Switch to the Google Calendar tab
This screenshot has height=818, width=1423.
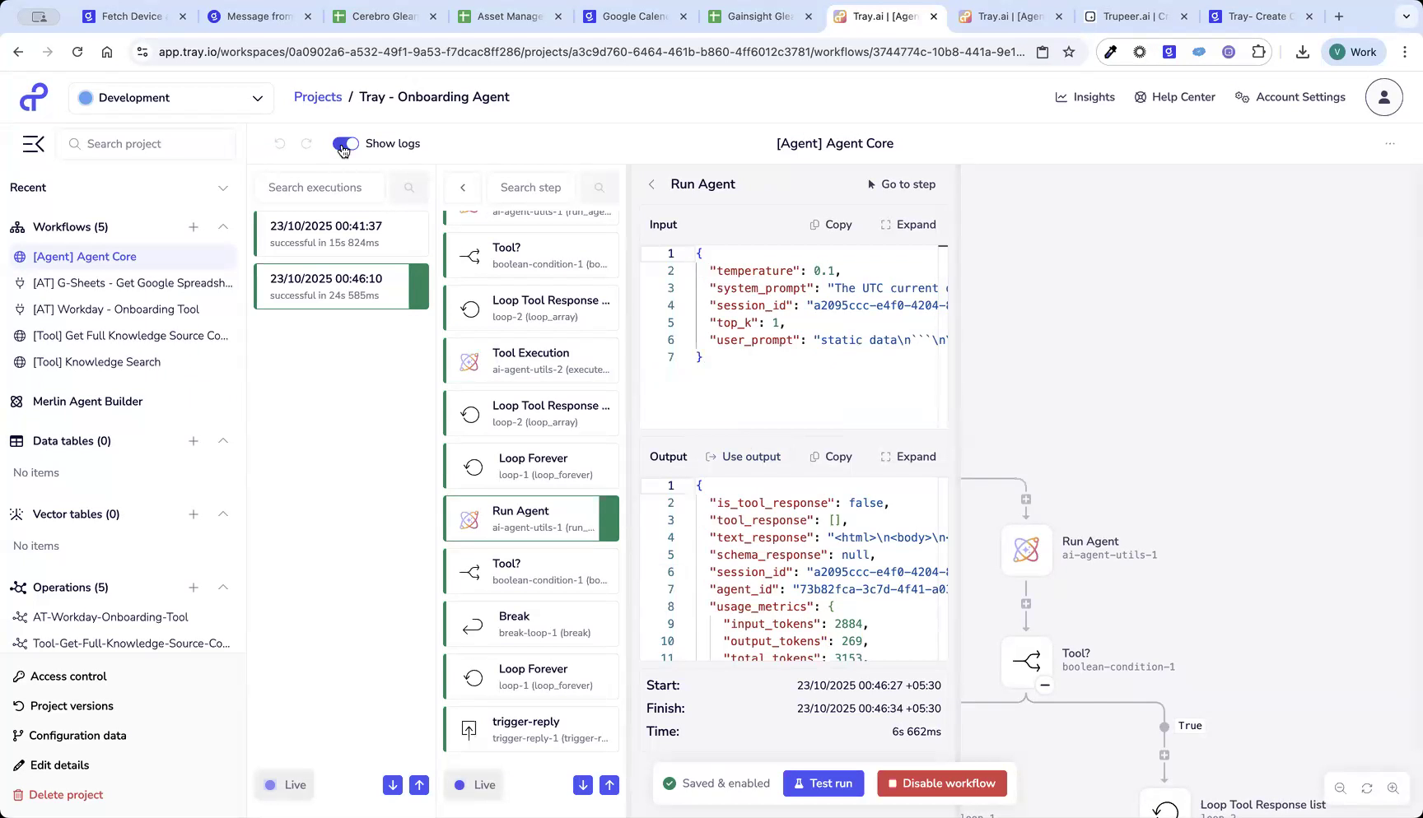point(634,16)
